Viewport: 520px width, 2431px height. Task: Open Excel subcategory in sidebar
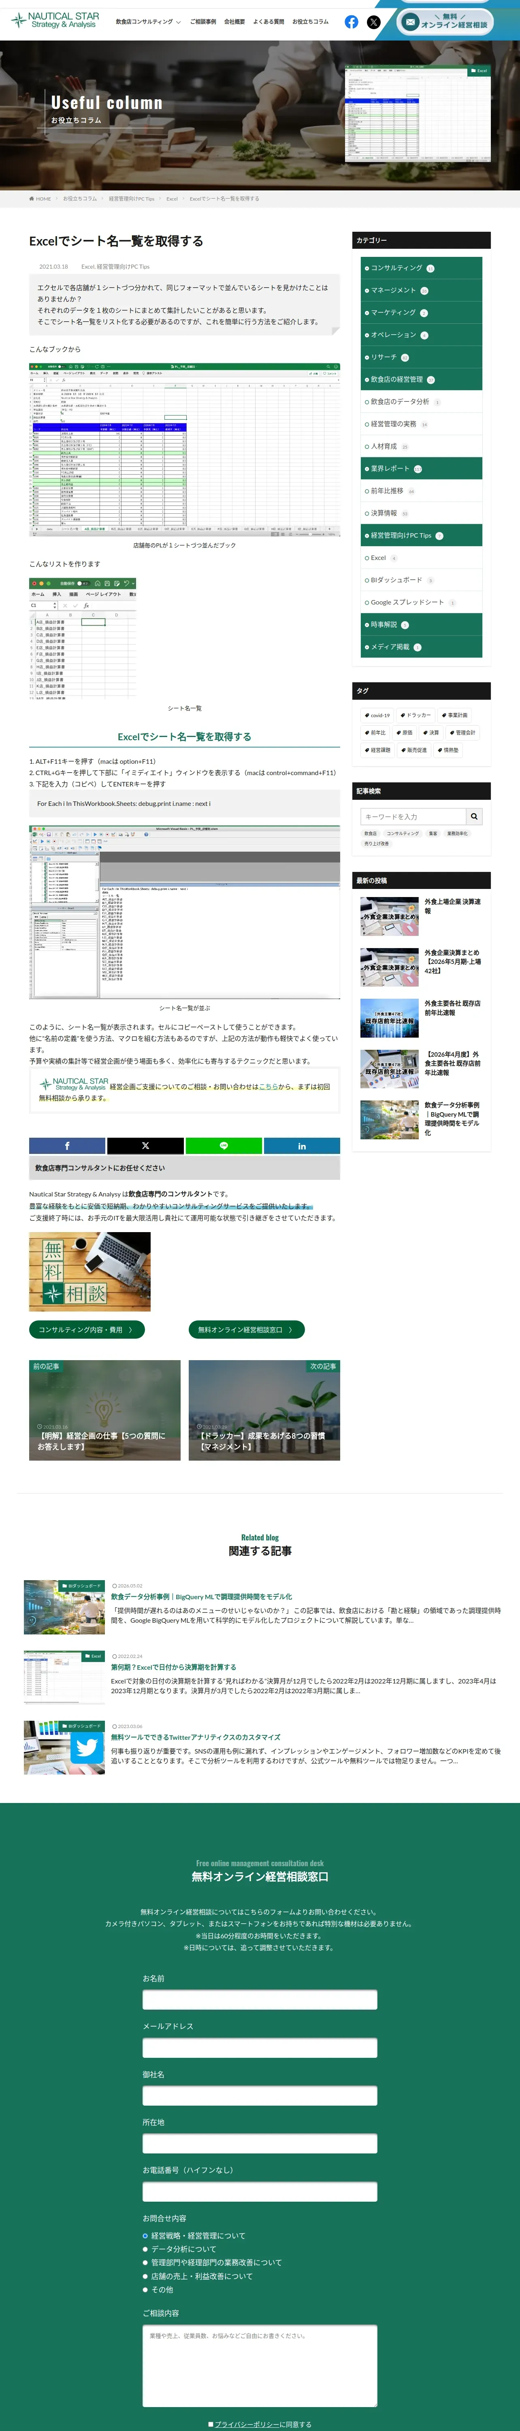tap(421, 558)
